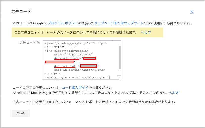The width and height of the screenshot is (205, 128).
Task: Click ヘルプ link in the yellow notice
Action: click(x=146, y=33)
